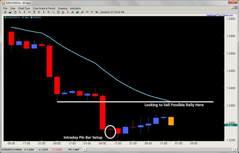Screen dimensions: 239x153
Task: Click the green EUR/USD legend color square
Action: pyautogui.click(x=5, y=18)
